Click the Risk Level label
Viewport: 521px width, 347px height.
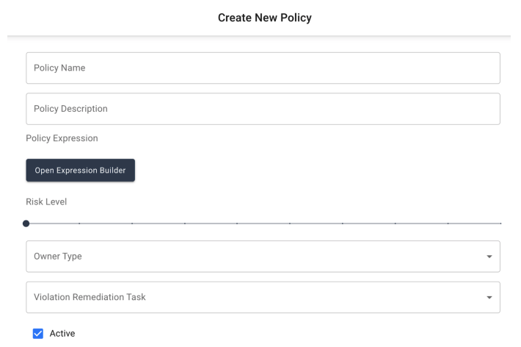tap(46, 202)
